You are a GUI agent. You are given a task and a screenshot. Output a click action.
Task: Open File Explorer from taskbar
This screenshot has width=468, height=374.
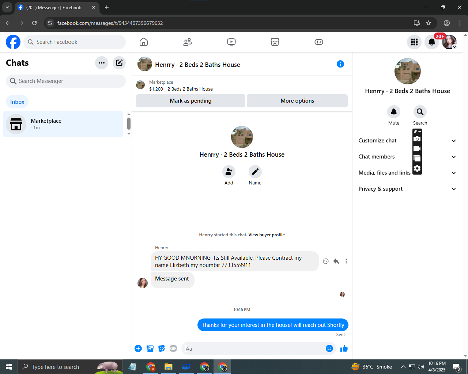coord(168,367)
